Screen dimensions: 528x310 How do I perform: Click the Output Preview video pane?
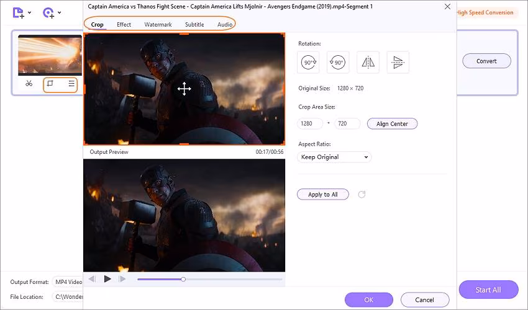click(x=184, y=215)
